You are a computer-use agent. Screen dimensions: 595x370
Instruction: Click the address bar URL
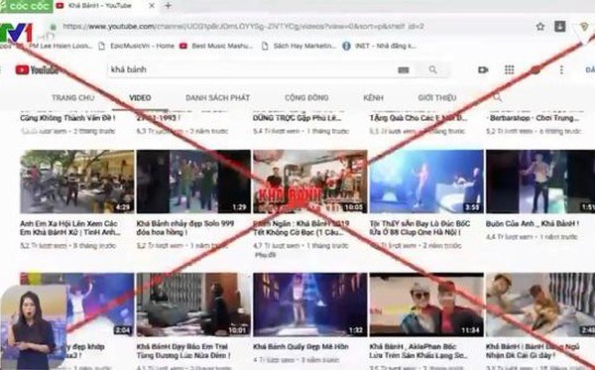click(x=243, y=27)
